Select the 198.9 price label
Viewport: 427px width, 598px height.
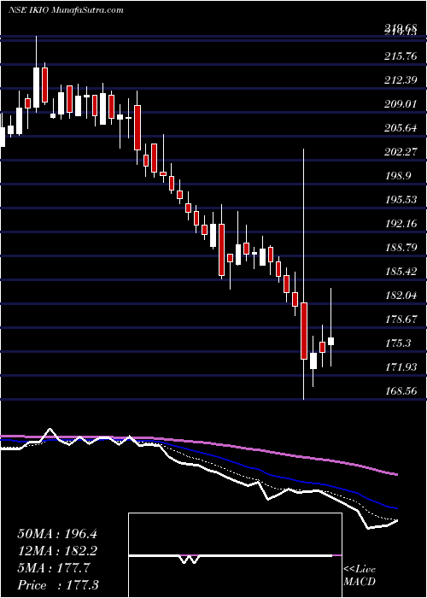(x=397, y=176)
